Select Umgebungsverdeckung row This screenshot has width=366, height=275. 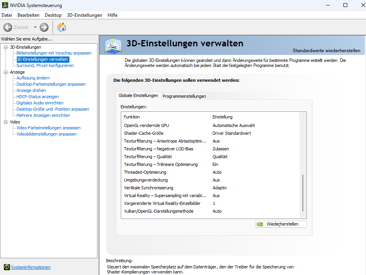pyautogui.click(x=210, y=180)
